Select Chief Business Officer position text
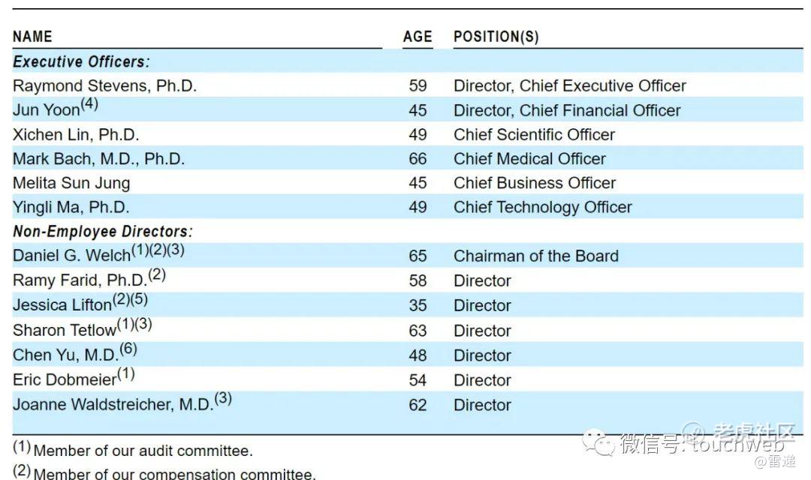This screenshot has height=480, width=811. pyautogui.click(x=534, y=183)
